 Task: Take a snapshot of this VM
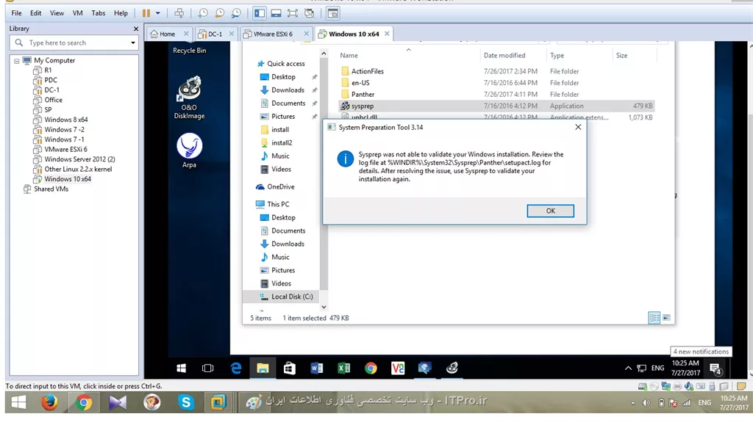tap(203, 13)
